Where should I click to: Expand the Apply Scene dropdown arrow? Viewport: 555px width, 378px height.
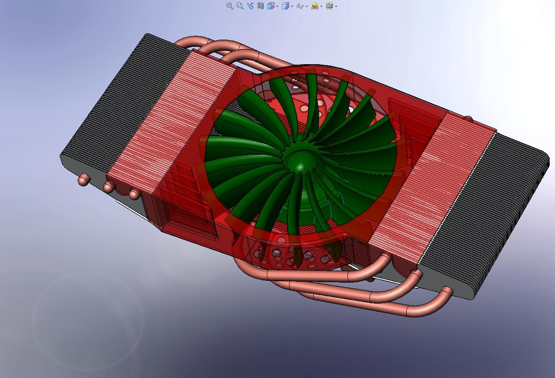pyautogui.click(x=321, y=6)
